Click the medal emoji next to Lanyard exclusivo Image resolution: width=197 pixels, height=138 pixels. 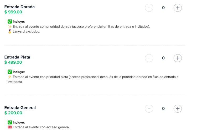click(x=10, y=31)
